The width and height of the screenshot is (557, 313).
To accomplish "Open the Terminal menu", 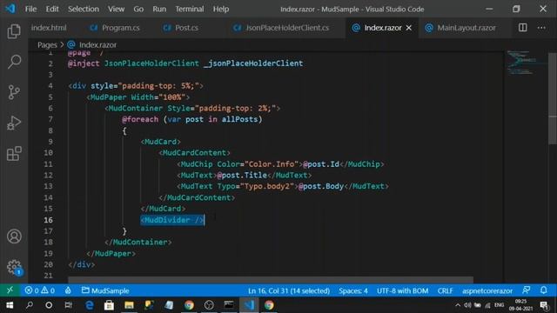I will 190,9.
